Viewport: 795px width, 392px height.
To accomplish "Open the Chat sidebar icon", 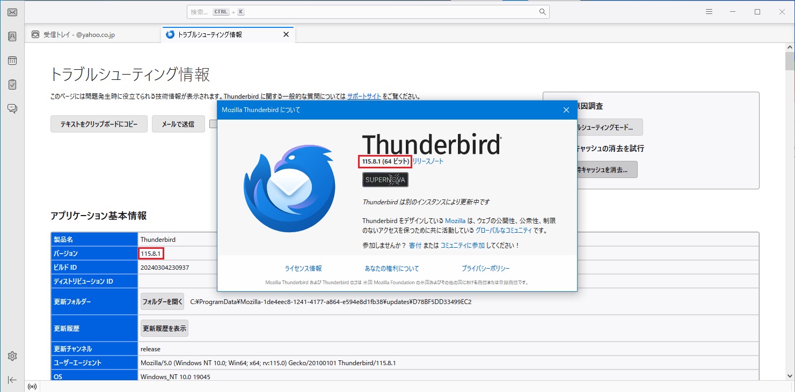I will [x=12, y=109].
